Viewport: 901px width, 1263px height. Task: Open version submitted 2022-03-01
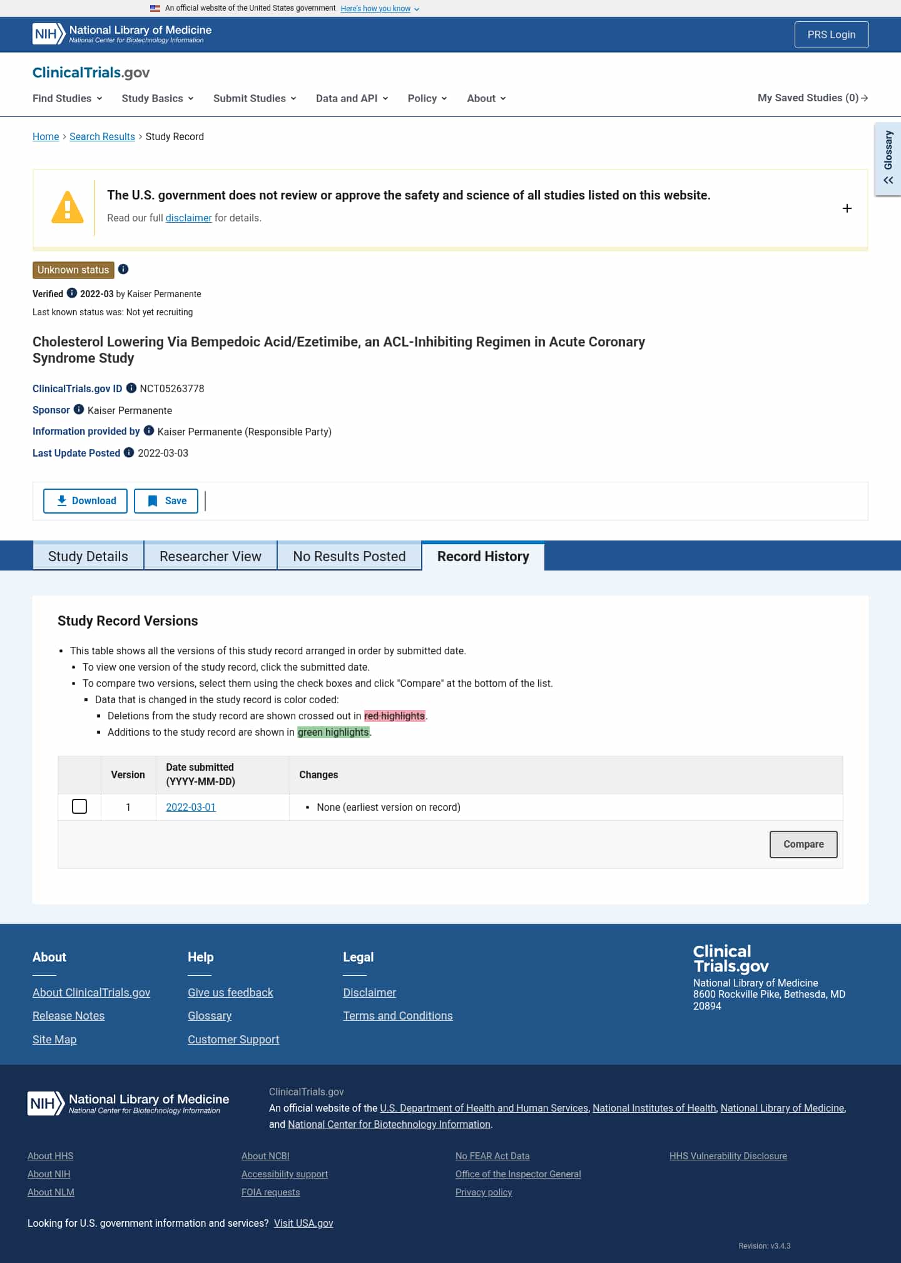tap(191, 807)
